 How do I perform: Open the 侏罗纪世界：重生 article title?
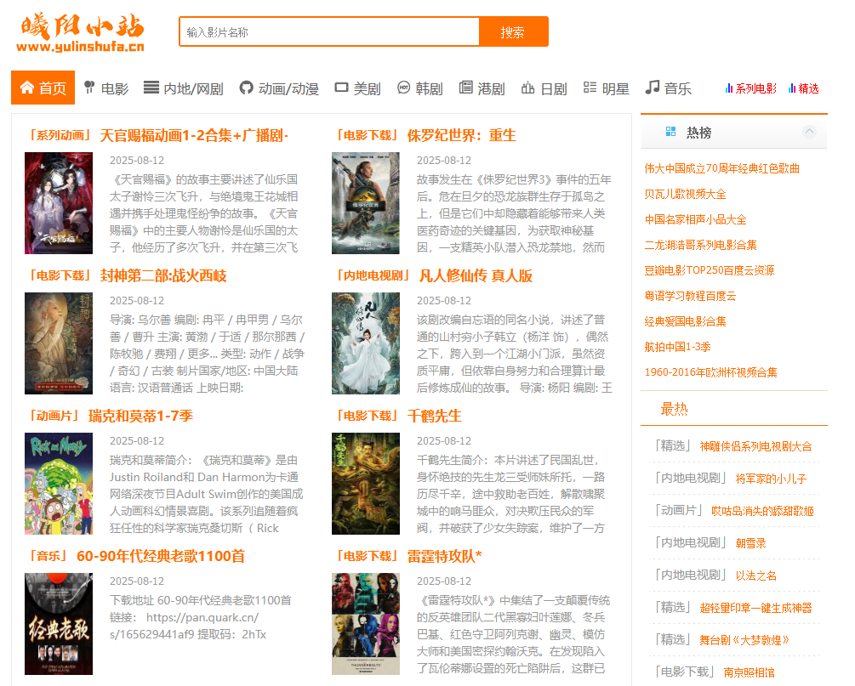[461, 135]
